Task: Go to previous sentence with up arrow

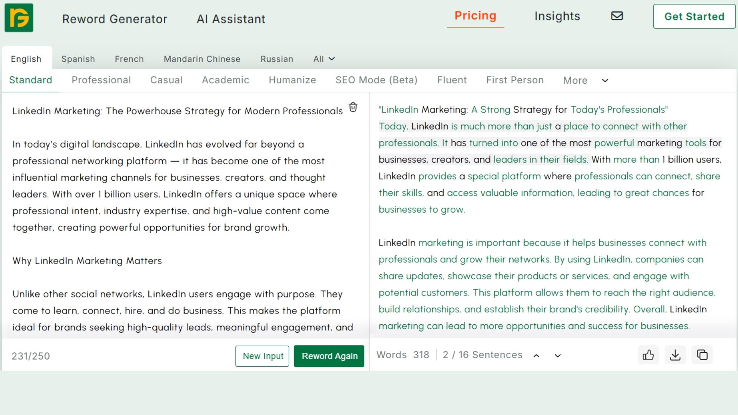Action: (536, 356)
